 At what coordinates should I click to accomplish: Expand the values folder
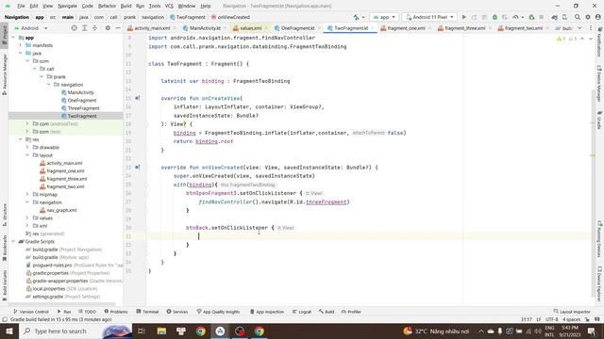point(27,218)
